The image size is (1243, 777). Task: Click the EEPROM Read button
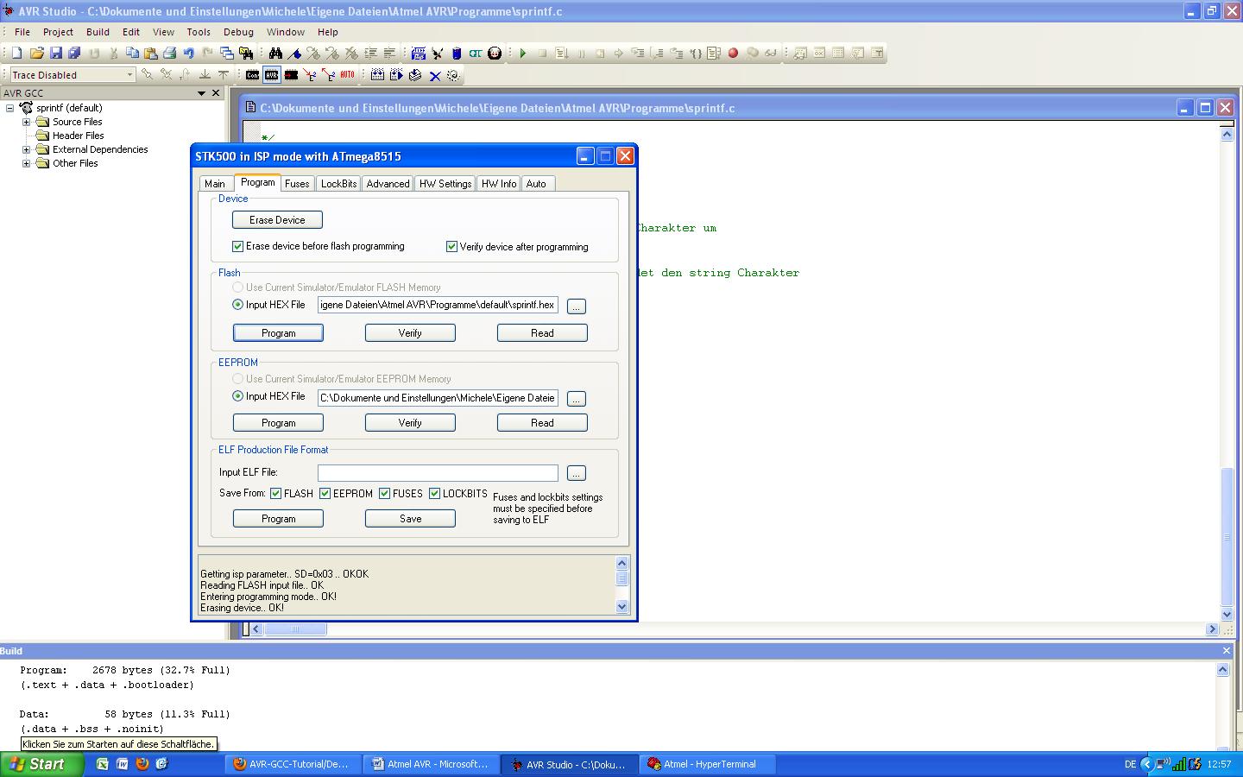542,423
